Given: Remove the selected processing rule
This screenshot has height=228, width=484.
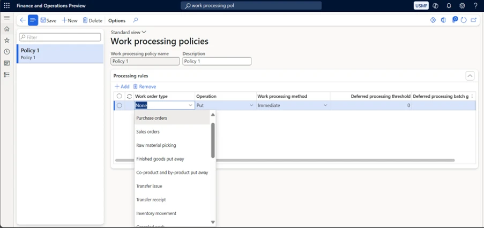Looking at the screenshot, I should pyautogui.click(x=145, y=87).
